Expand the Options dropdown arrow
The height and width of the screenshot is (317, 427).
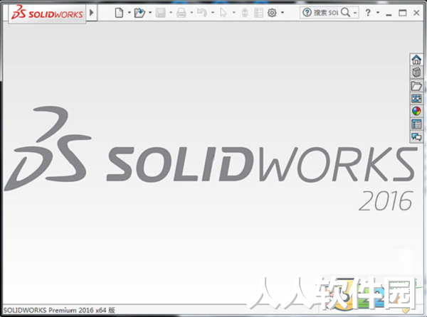[283, 13]
